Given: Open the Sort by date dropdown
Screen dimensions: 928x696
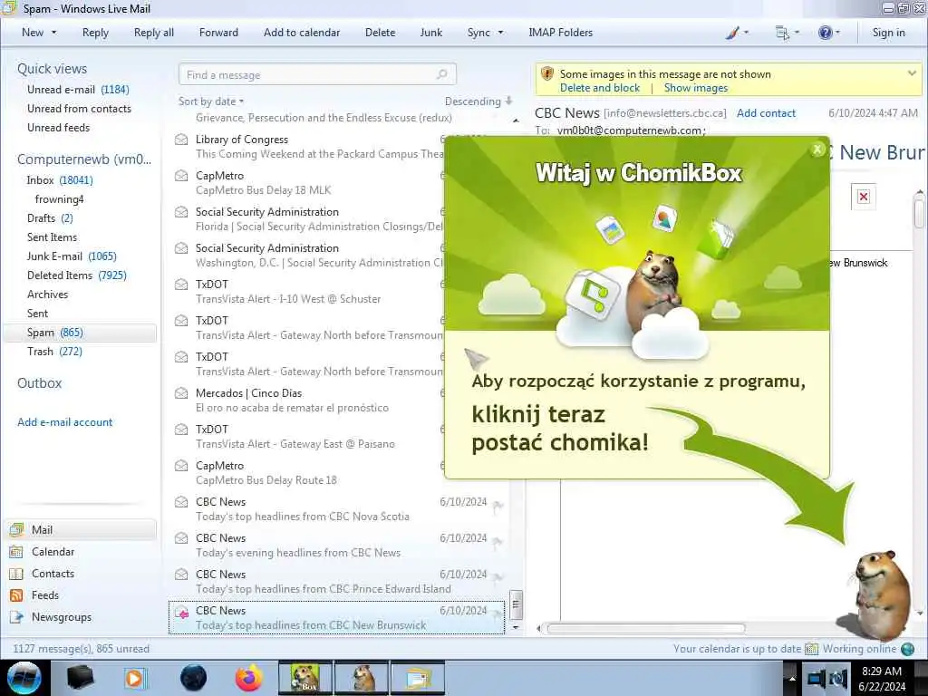Looking at the screenshot, I should click(x=210, y=101).
